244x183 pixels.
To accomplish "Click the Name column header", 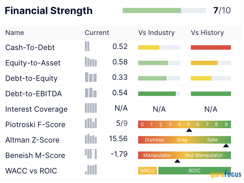I will pyautogui.click(x=15, y=33).
